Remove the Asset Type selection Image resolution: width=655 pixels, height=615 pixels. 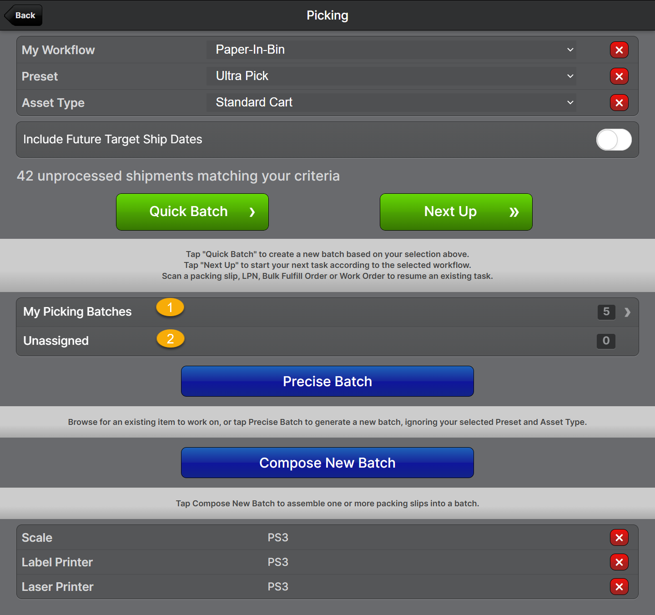(619, 103)
